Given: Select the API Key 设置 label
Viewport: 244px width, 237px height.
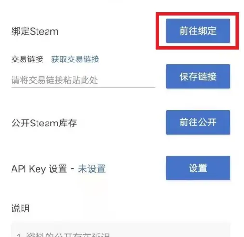Looking at the screenshot, I should (39, 169).
